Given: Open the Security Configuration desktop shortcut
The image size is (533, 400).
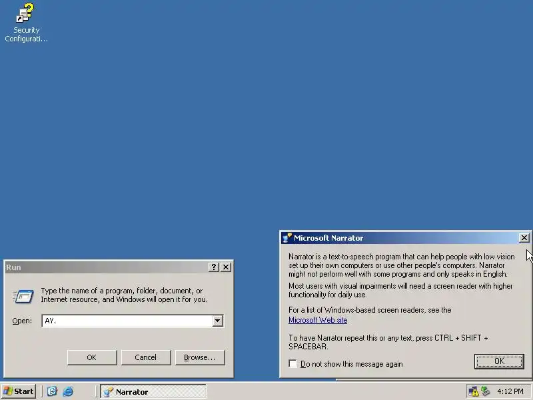Looking at the screenshot, I should (x=26, y=23).
